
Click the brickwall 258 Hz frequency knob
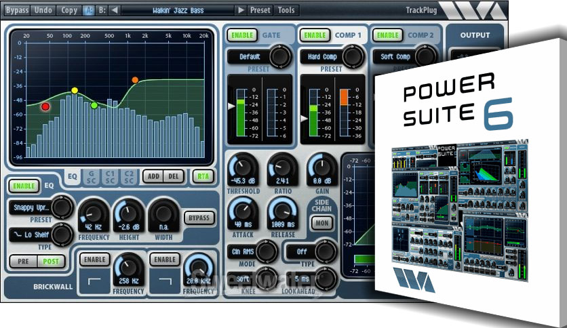pyautogui.click(x=128, y=269)
